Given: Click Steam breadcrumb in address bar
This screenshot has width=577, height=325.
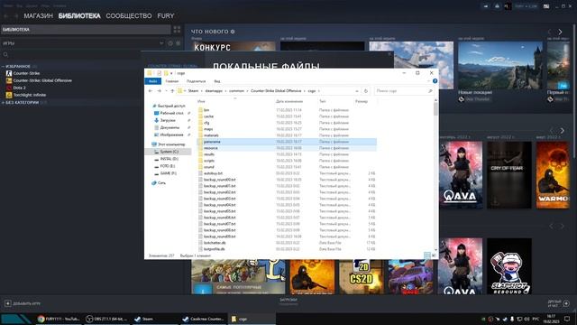Looking at the screenshot, I should [193, 90].
